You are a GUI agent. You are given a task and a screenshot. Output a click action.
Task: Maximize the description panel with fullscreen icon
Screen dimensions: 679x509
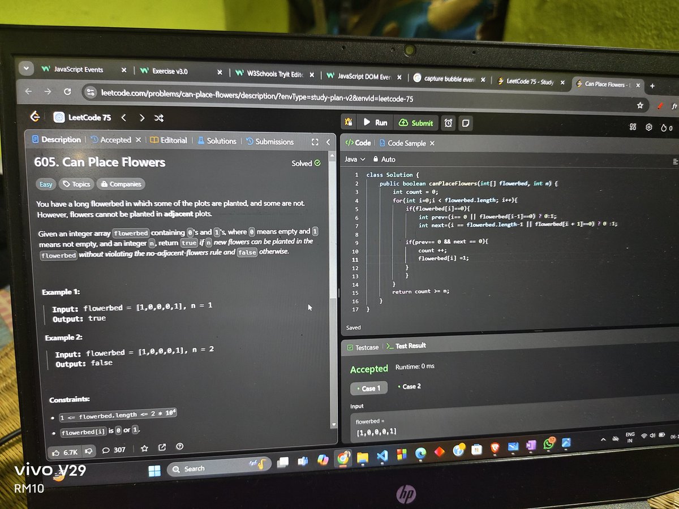[315, 142]
